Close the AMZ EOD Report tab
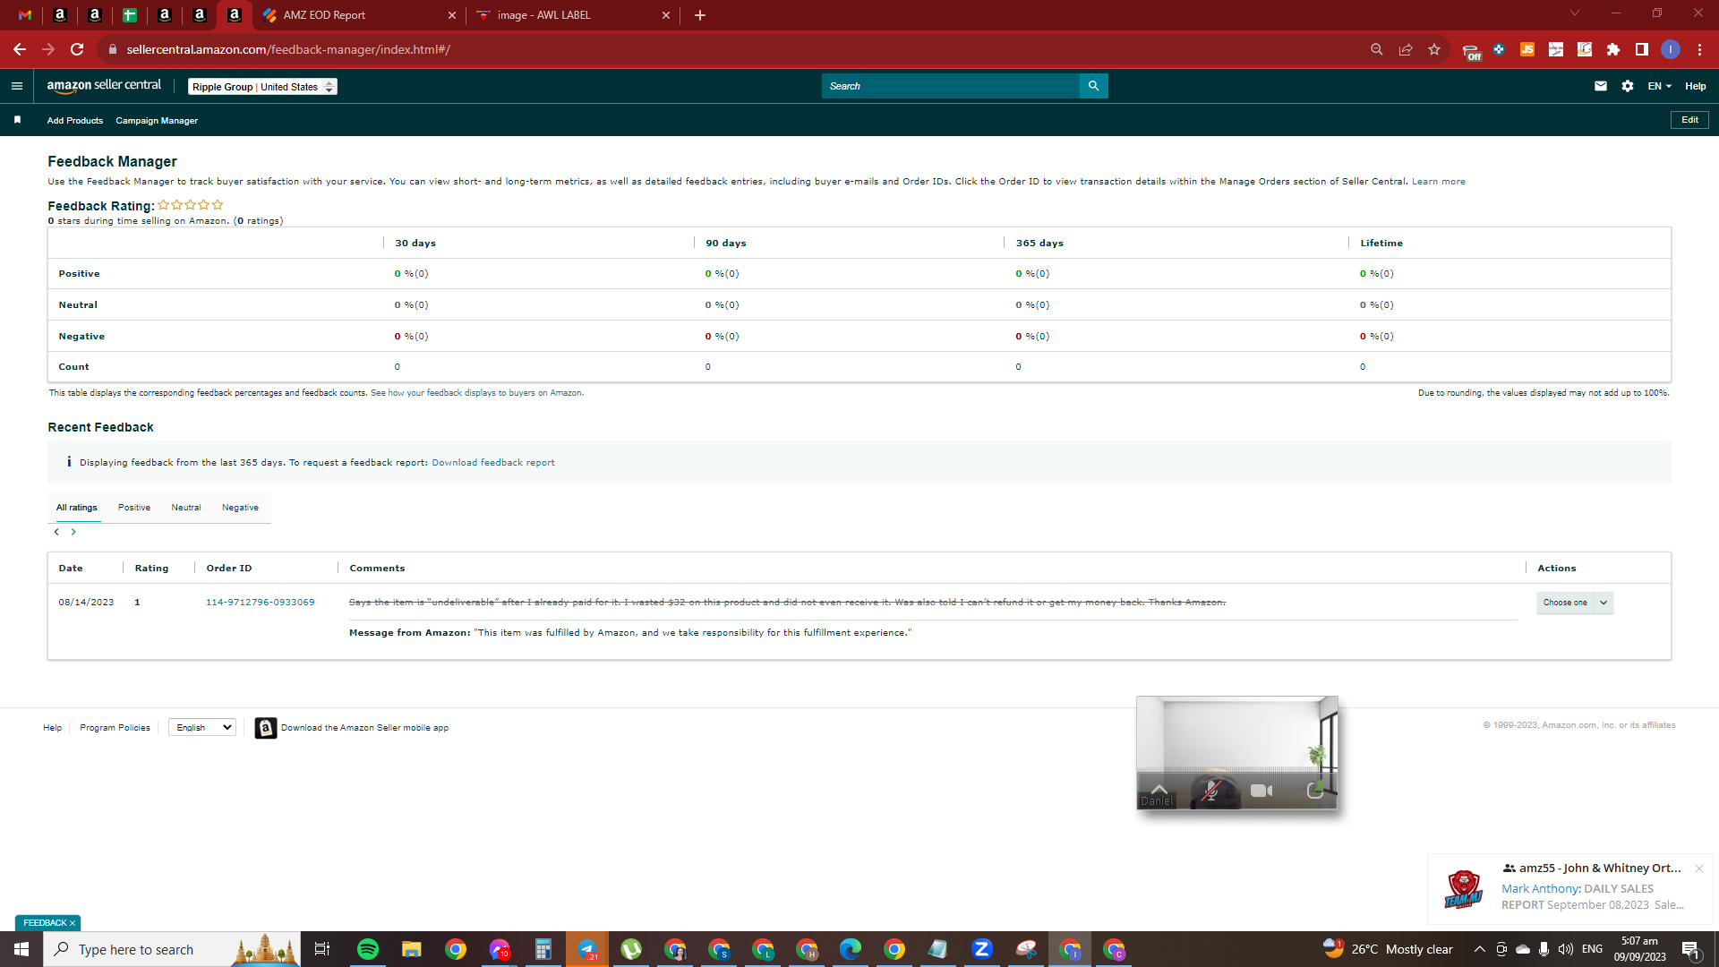1719x967 pixels. click(451, 15)
